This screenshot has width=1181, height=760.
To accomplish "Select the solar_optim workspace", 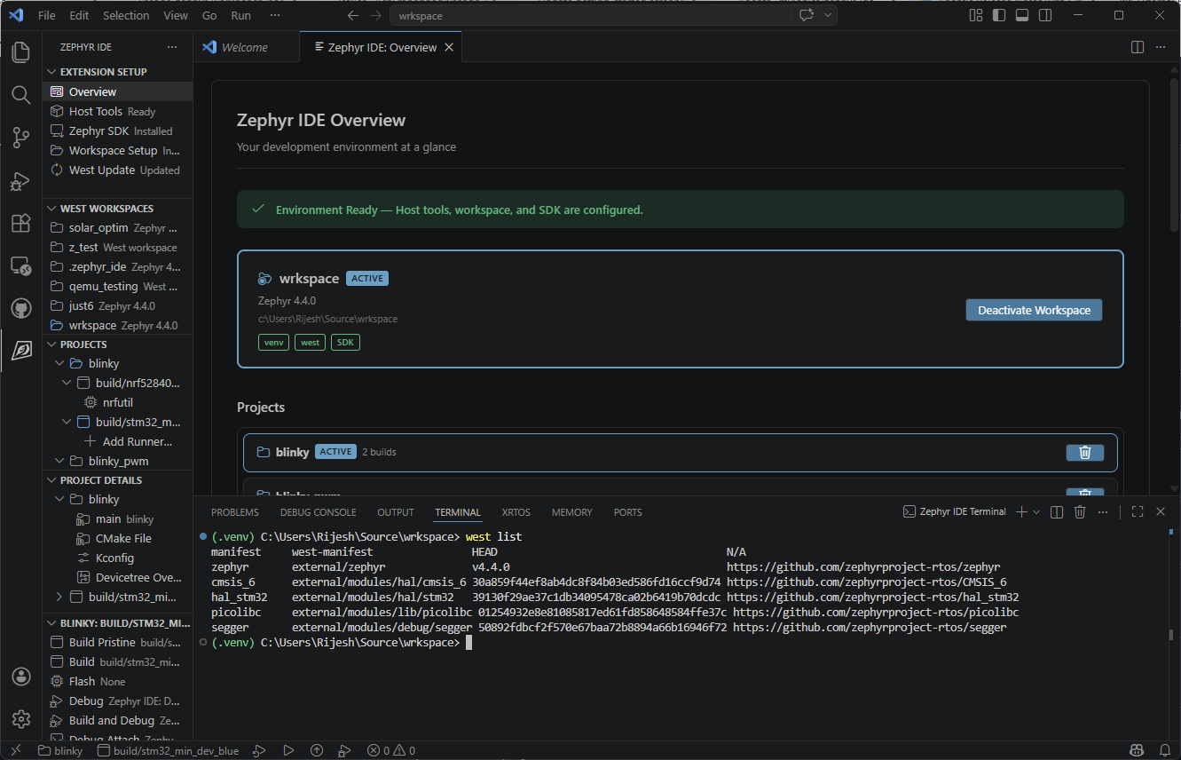I will click(x=117, y=227).
